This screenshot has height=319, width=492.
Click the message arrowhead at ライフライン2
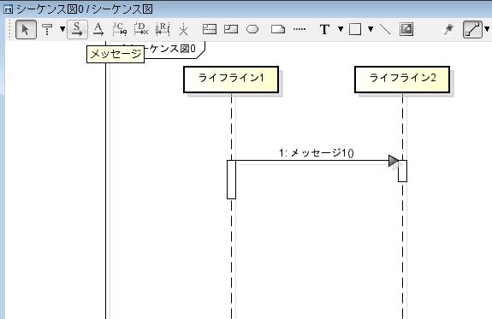click(394, 161)
